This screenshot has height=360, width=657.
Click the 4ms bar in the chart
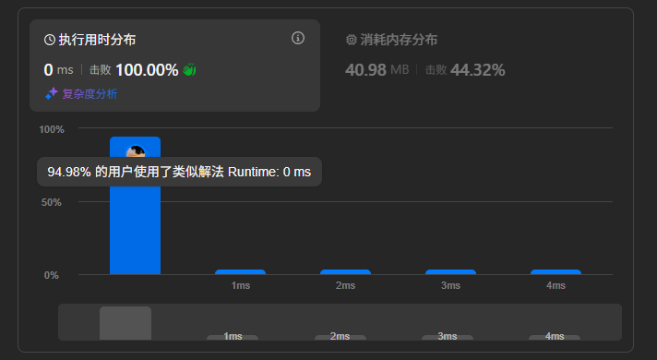pos(555,272)
